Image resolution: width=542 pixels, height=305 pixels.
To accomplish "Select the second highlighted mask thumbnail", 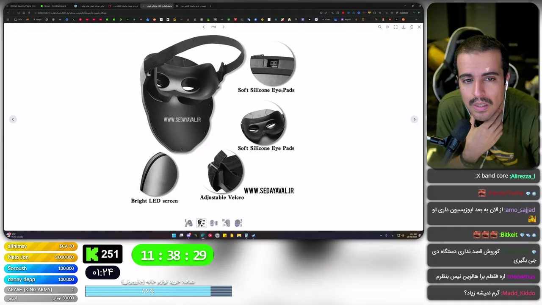I will tap(201, 223).
